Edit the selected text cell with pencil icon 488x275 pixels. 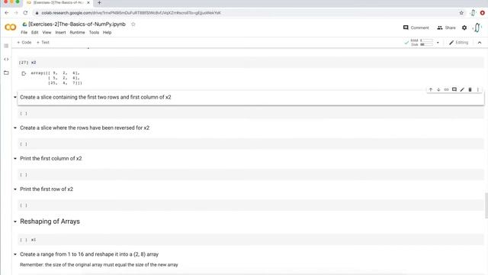click(462, 90)
